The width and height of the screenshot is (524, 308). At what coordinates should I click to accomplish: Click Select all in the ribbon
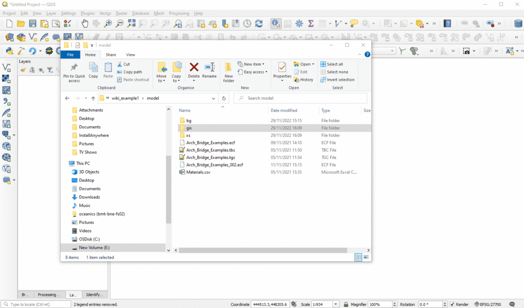coord(335,64)
